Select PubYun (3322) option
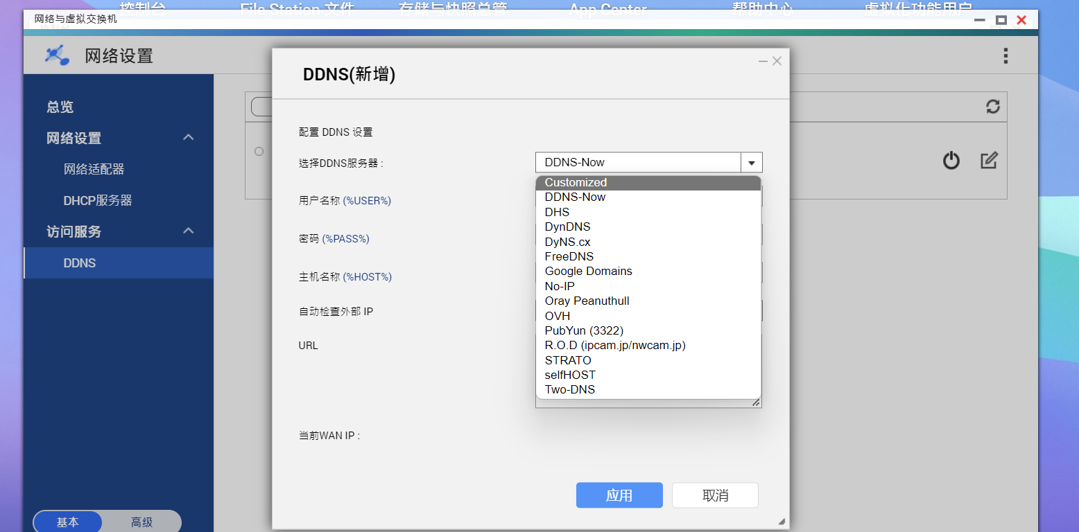1079x532 pixels. point(648,330)
